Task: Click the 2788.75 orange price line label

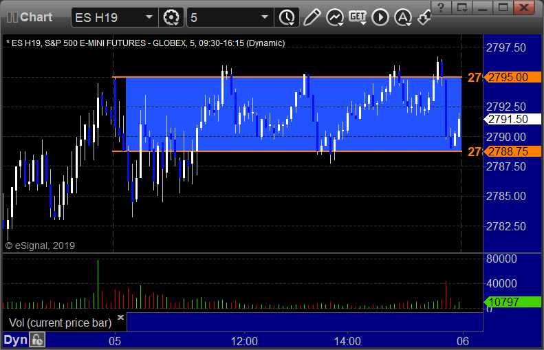Action: (512, 151)
